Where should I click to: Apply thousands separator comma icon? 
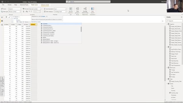[x=29, y=11]
